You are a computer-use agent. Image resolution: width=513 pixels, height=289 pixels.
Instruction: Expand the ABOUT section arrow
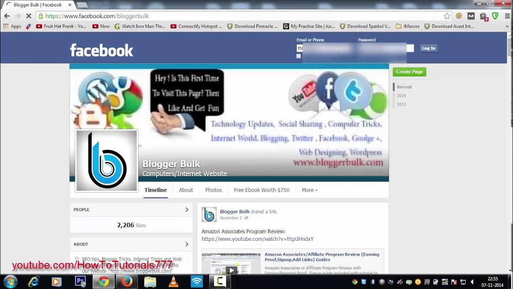pyautogui.click(x=187, y=244)
